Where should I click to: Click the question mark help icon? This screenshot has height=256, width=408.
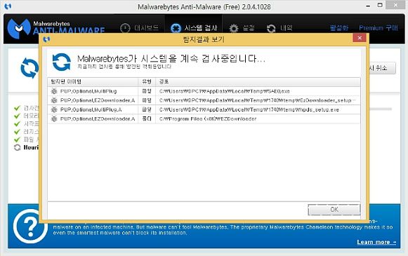tap(30, 226)
